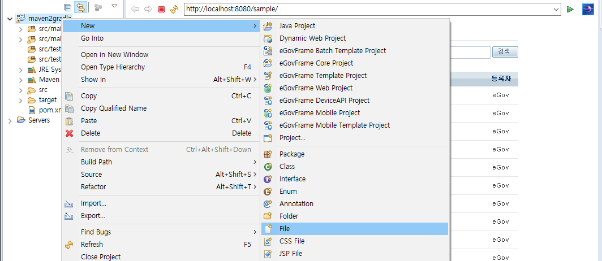602x261 pixels.
Task: Click the Collapse All icon in explorer toolbar
Action: (68, 8)
